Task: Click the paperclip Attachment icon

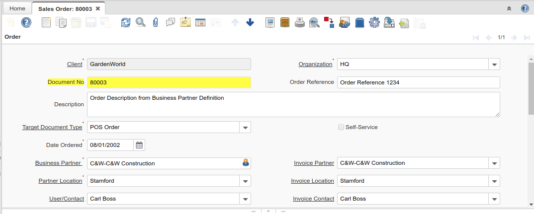Action: [x=155, y=22]
